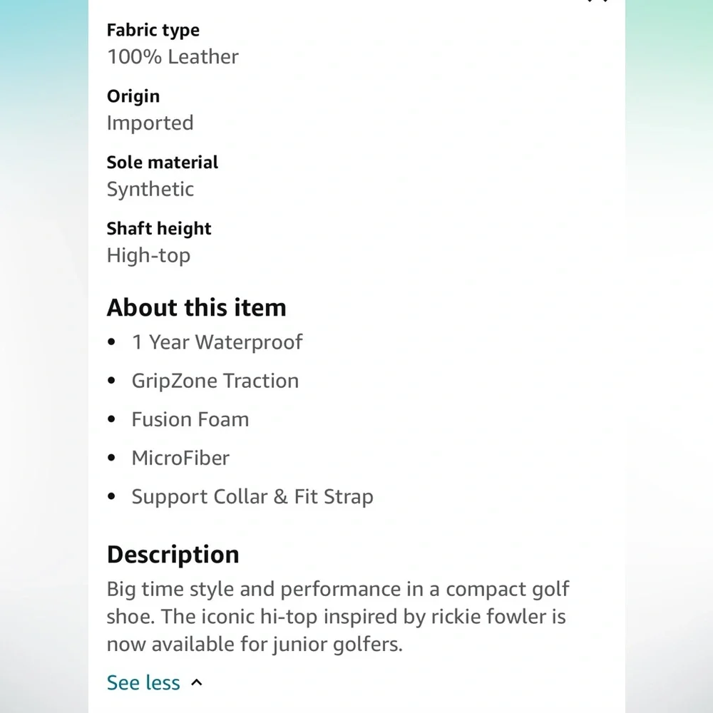This screenshot has width=713, height=713.
Task: Select the 1 Year Waterproof bullet
Action: tap(217, 342)
